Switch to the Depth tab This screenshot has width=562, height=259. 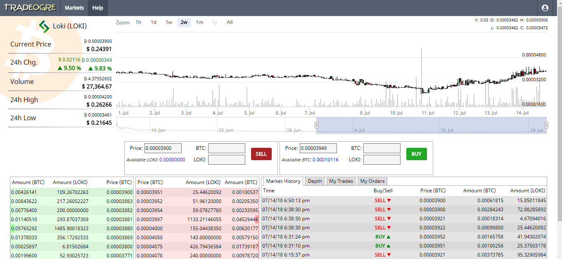tap(315, 181)
